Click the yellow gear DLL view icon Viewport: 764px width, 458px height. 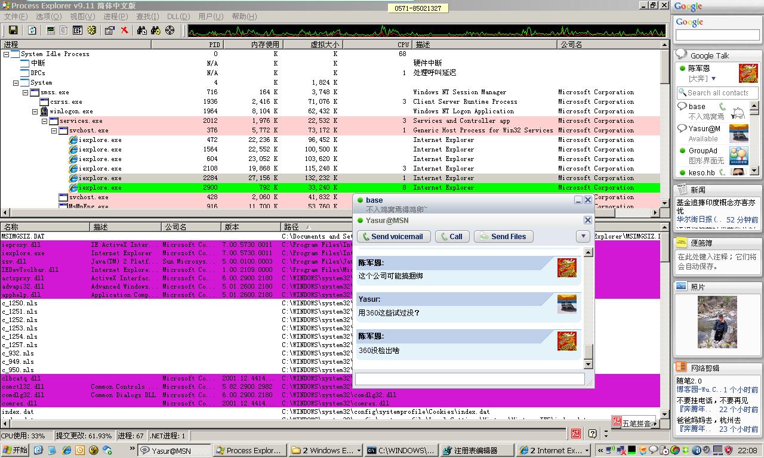pos(91,30)
